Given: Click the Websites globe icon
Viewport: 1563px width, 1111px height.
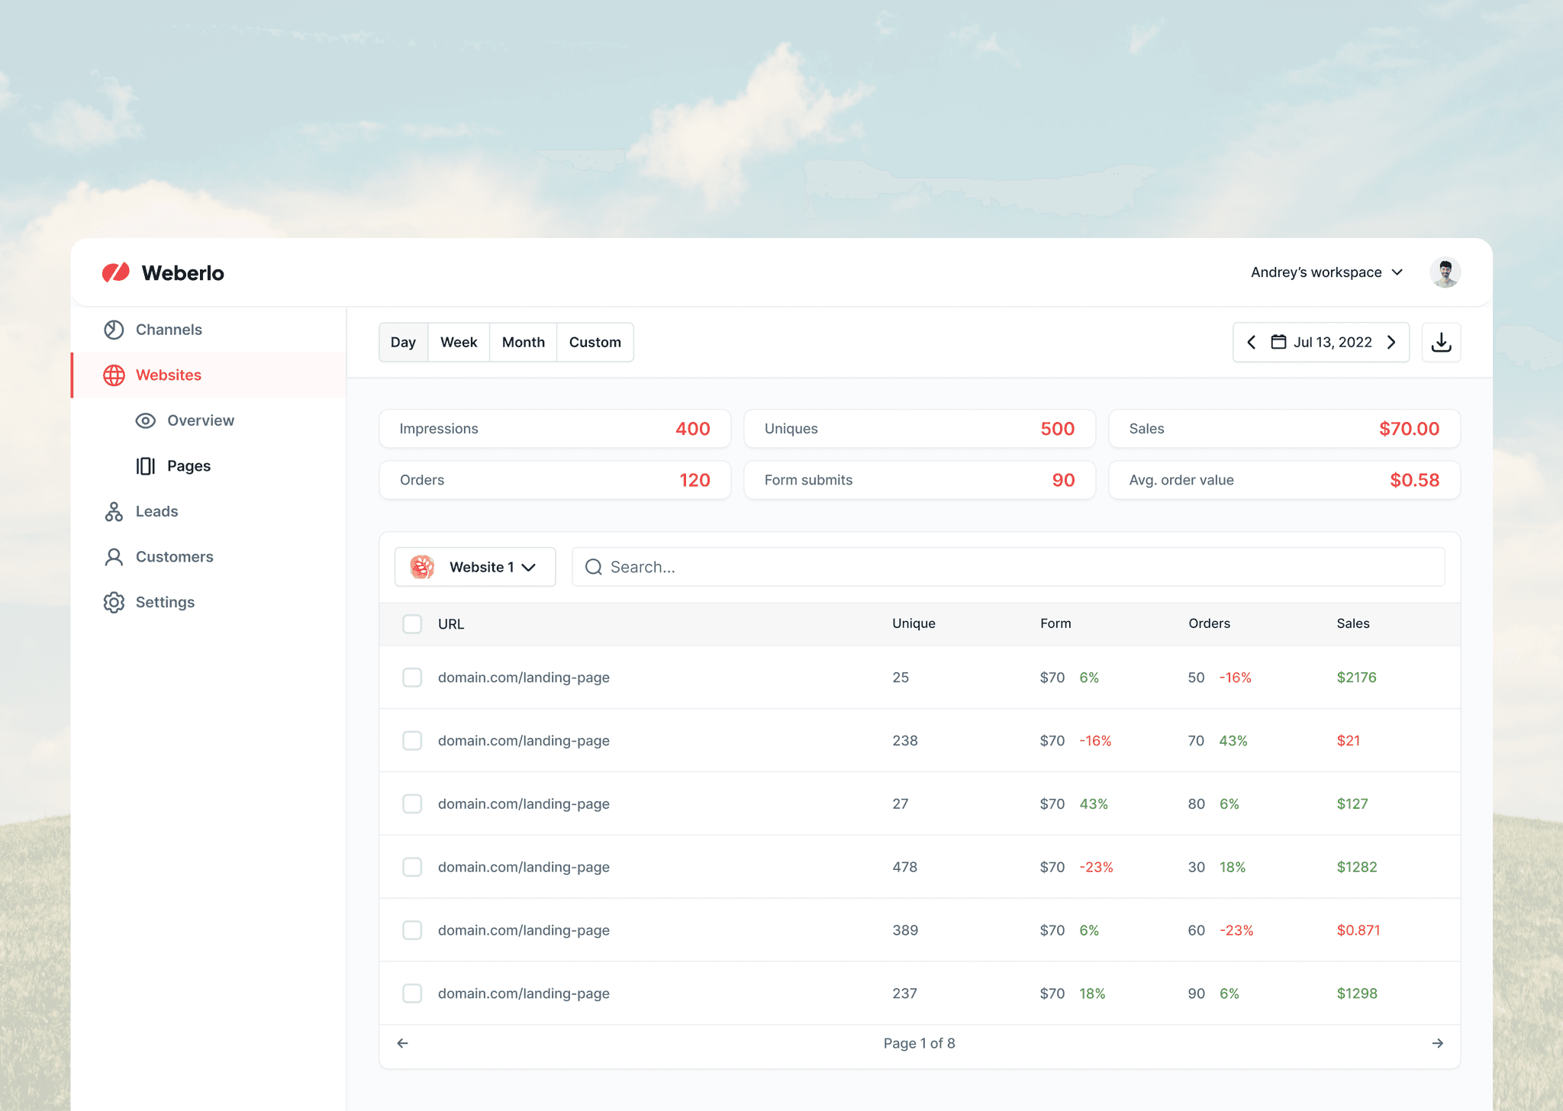Looking at the screenshot, I should (114, 375).
